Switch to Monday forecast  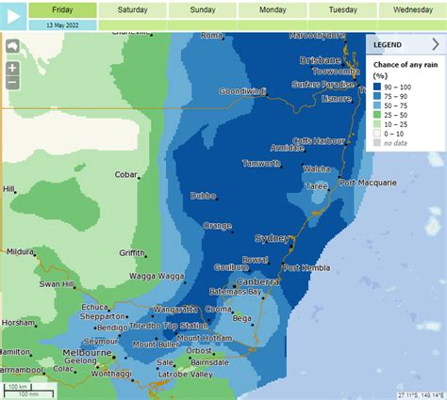(x=273, y=10)
